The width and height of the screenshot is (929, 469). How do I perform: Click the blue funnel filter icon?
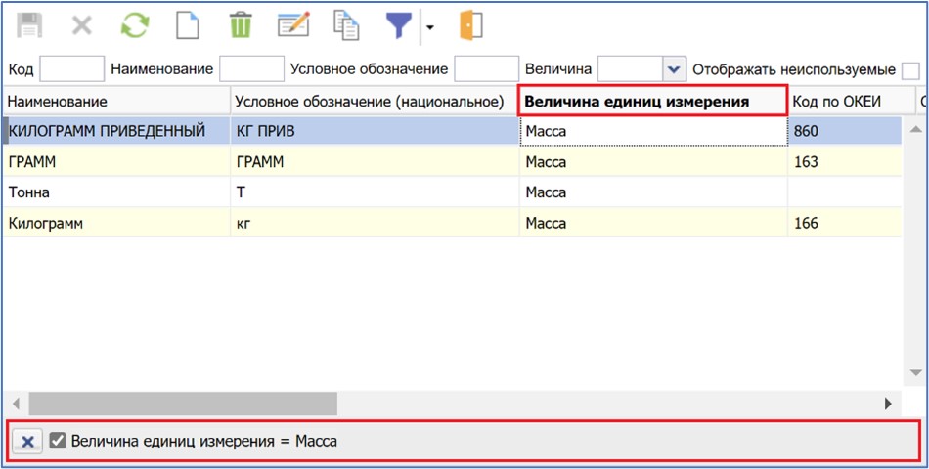[x=398, y=26]
